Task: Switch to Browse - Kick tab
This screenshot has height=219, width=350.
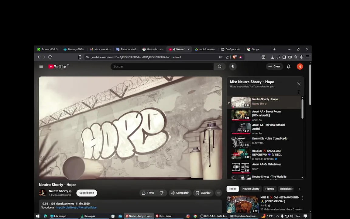Action: pos(48,49)
